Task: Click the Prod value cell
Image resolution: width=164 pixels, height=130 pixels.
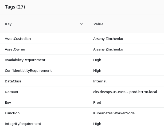Action: 97,103
